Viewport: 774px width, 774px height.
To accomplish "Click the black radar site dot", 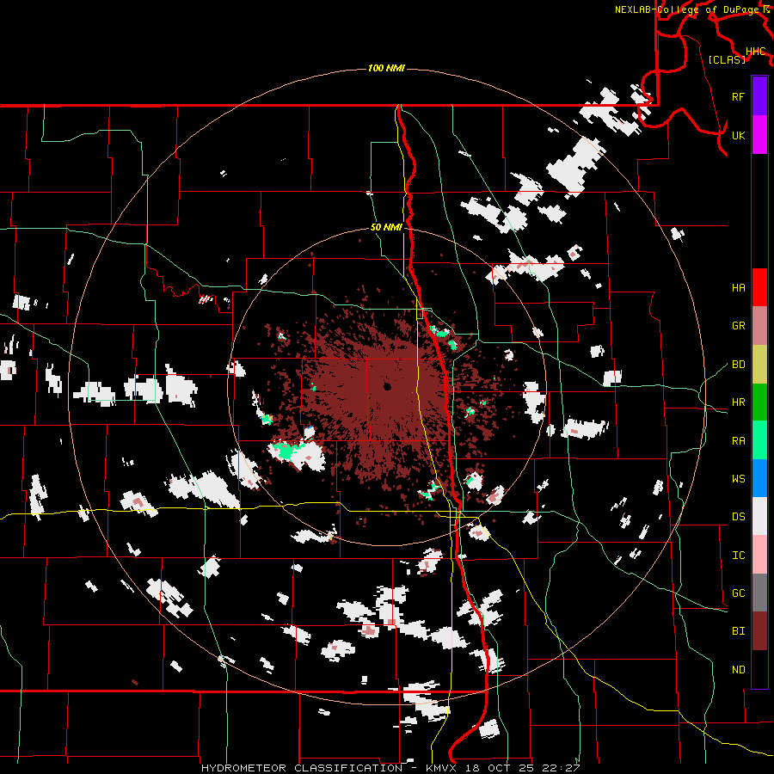I will [x=387, y=386].
